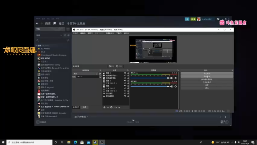The width and height of the screenshot is (257, 145).
Task: Open Microsoft Edge from taskbar
Action: 75,142
